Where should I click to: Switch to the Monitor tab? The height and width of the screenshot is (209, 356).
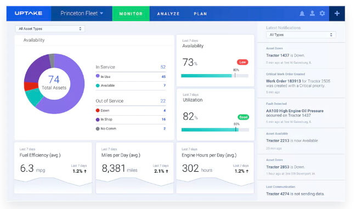(131, 14)
